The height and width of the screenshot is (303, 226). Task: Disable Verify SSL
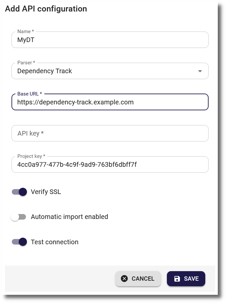pyautogui.click(x=19, y=192)
